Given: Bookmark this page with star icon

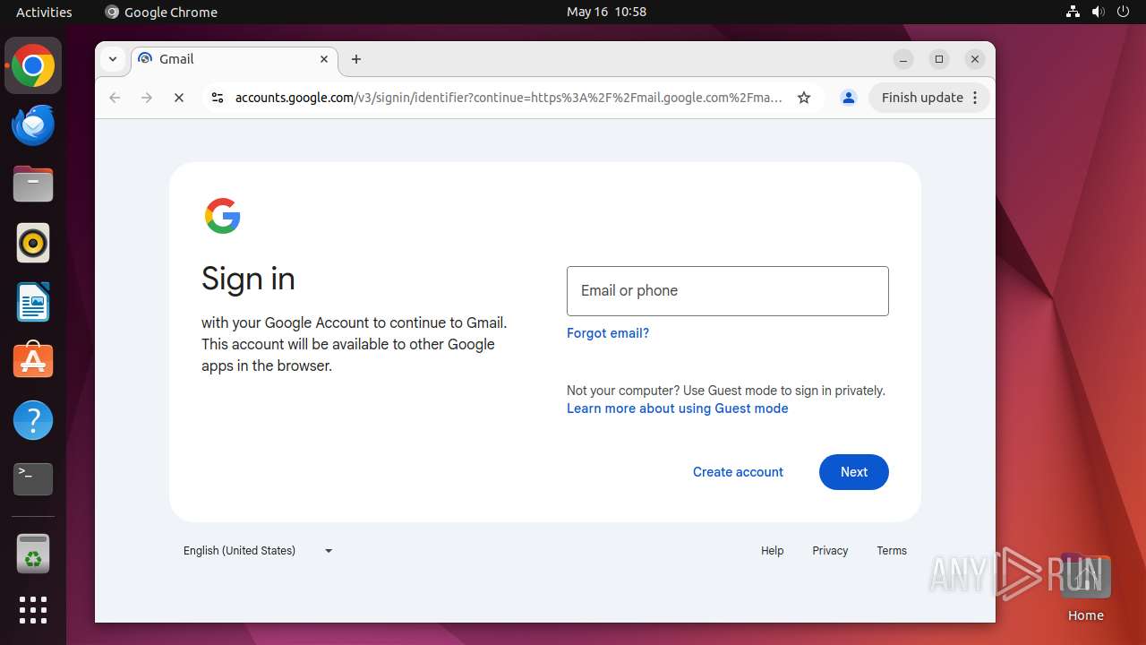Looking at the screenshot, I should pos(804,98).
